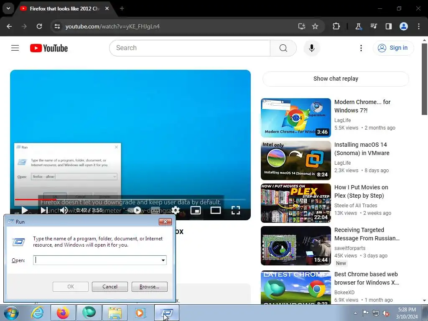Open Receiving Targeted Message From Russian video
This screenshot has width=428, height=321.
367,234
